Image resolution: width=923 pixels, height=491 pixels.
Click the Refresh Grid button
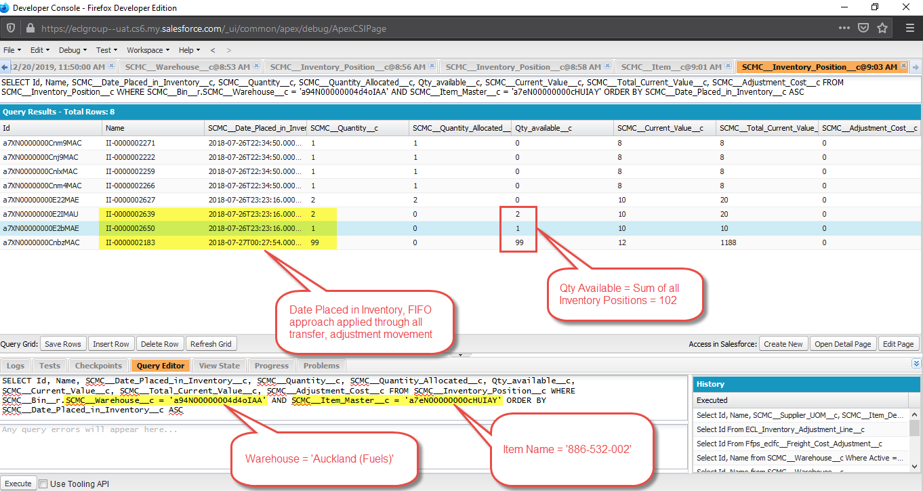tap(211, 344)
